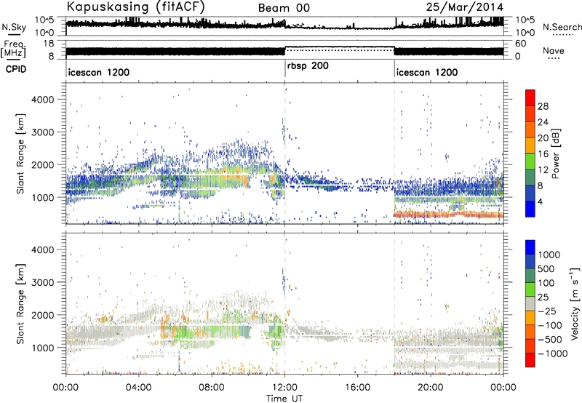The image size is (582, 403).
Task: Pick the blue top segment of velocity colorbar
Action: click(530, 247)
